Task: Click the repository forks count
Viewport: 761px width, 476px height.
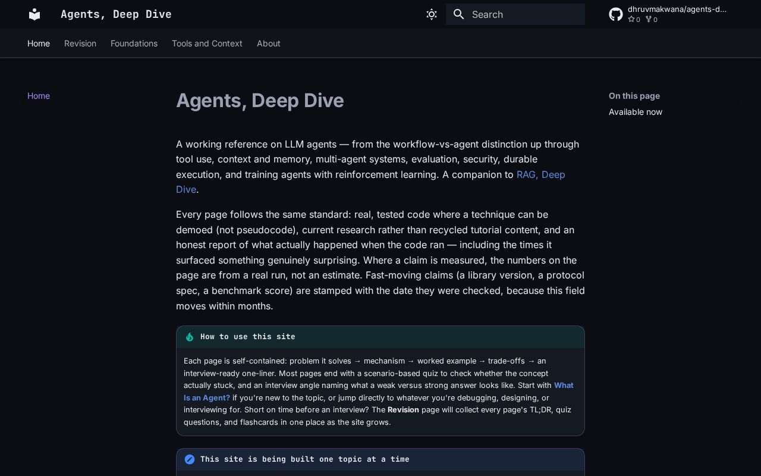Action: point(652,20)
